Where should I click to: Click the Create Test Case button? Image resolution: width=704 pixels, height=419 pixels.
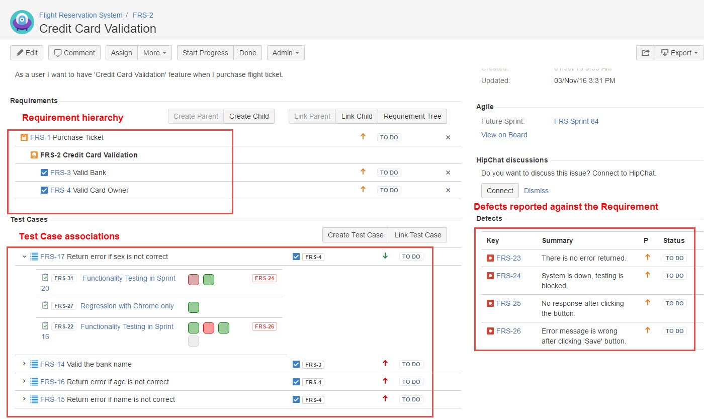(x=356, y=235)
